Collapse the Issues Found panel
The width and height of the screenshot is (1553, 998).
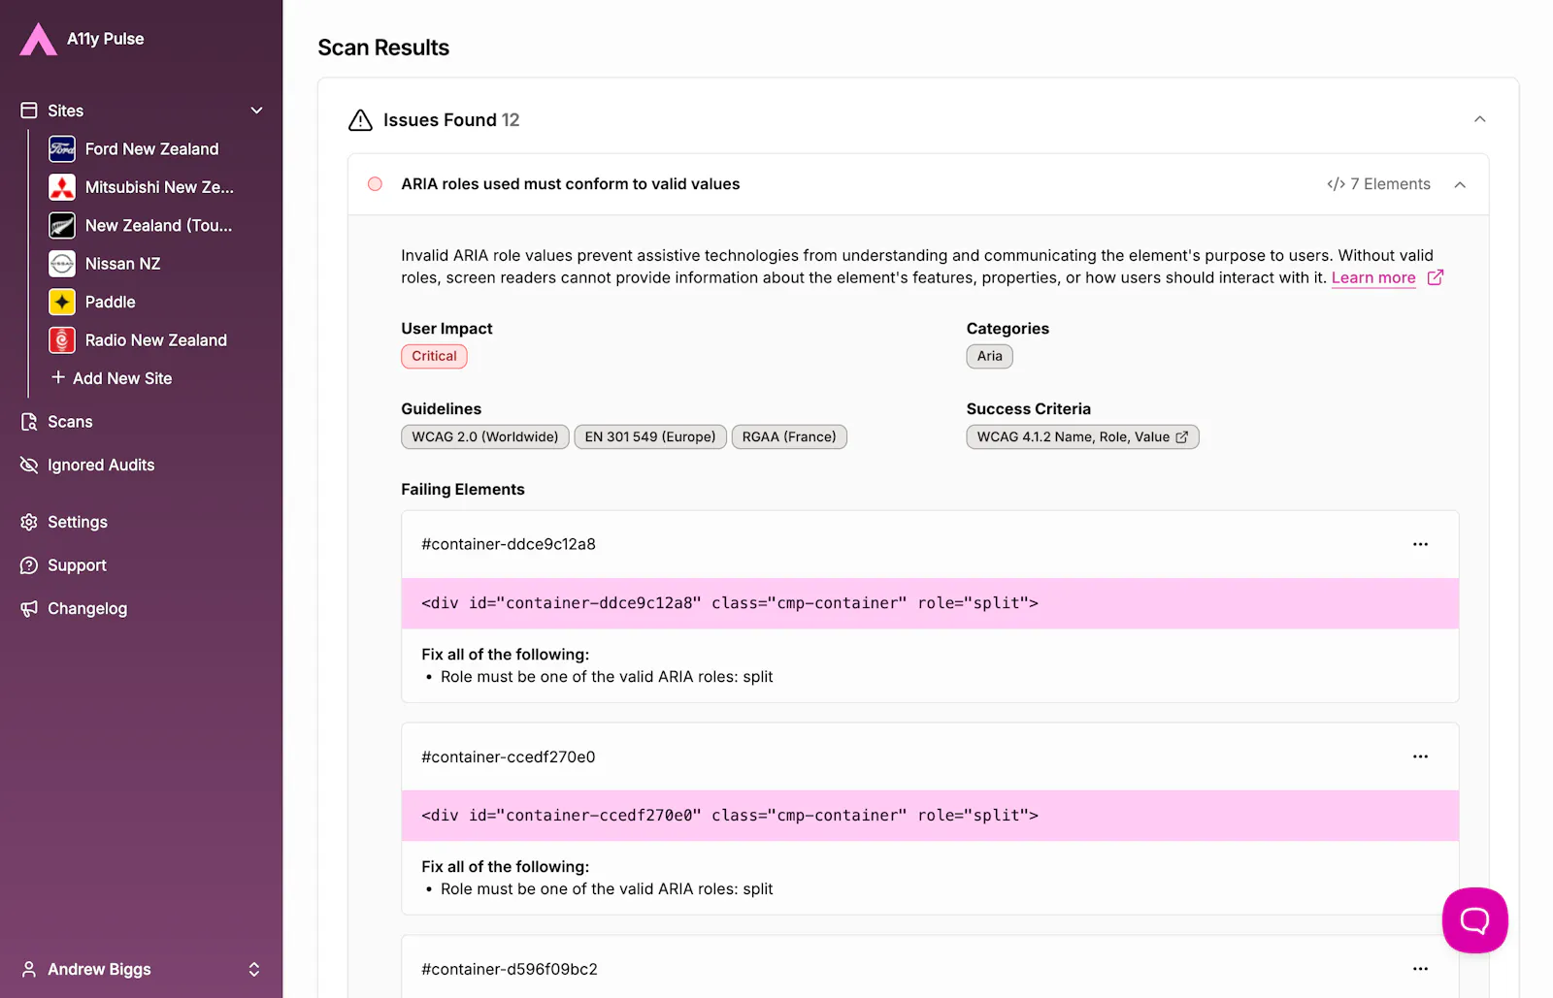(1479, 119)
